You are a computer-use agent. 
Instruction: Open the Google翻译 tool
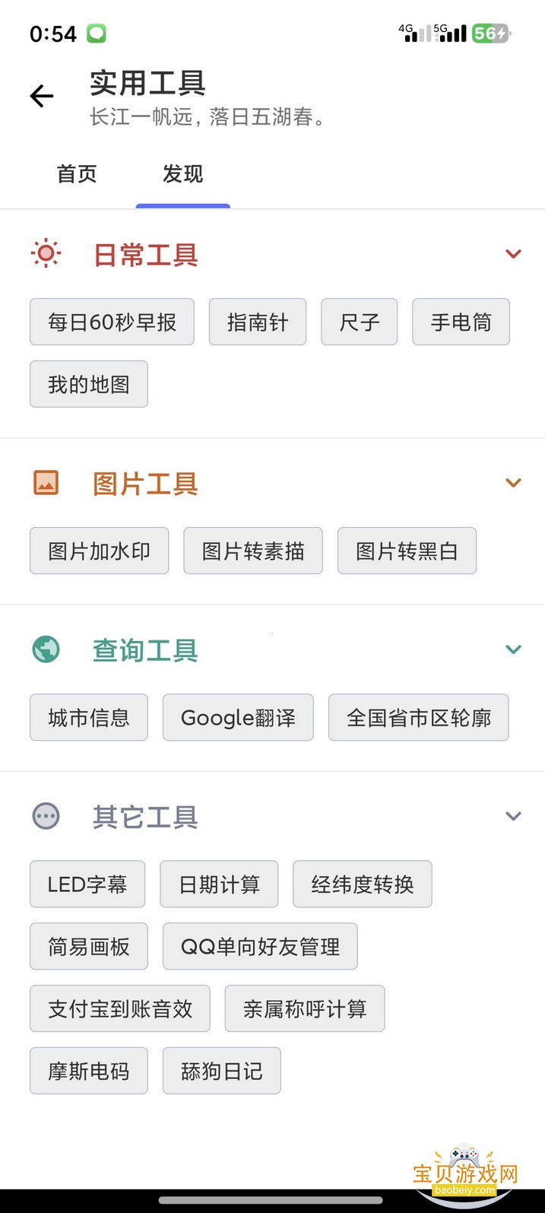click(x=238, y=717)
